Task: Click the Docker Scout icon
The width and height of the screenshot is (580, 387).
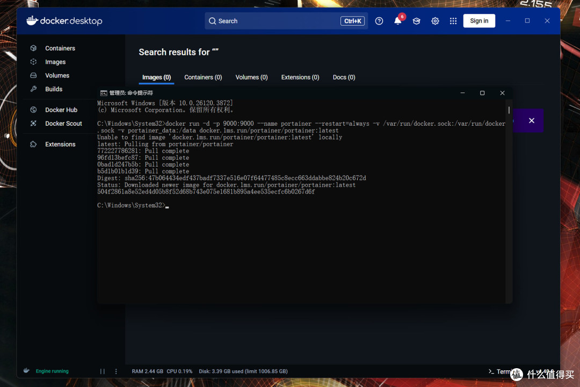Action: pyautogui.click(x=33, y=123)
